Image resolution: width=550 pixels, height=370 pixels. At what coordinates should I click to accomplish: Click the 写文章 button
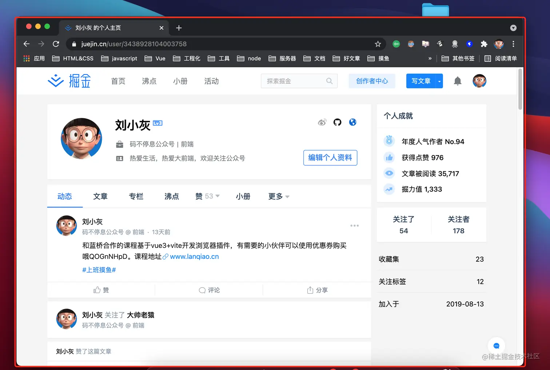tap(421, 81)
